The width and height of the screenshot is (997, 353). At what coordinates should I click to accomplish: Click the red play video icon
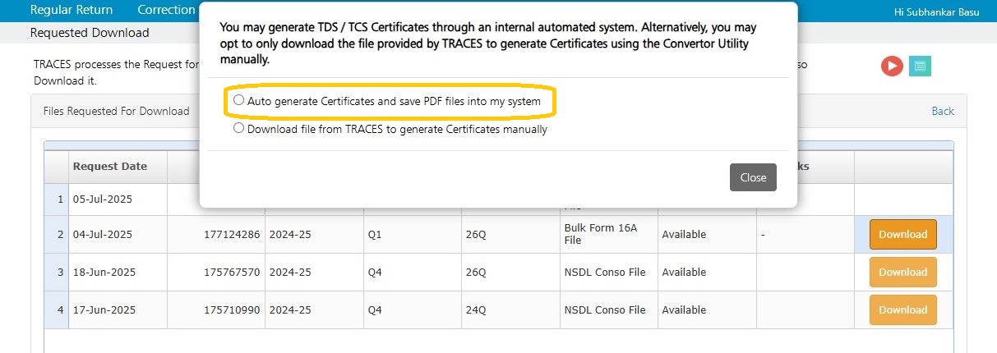[x=892, y=66]
